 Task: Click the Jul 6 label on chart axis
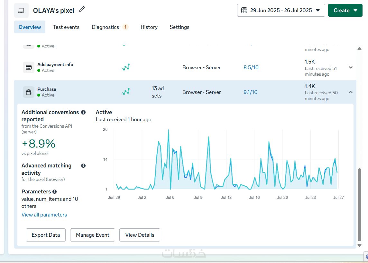(x=170, y=198)
